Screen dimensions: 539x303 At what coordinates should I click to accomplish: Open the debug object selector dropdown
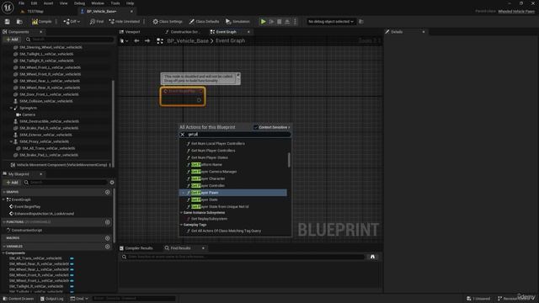coord(331,22)
